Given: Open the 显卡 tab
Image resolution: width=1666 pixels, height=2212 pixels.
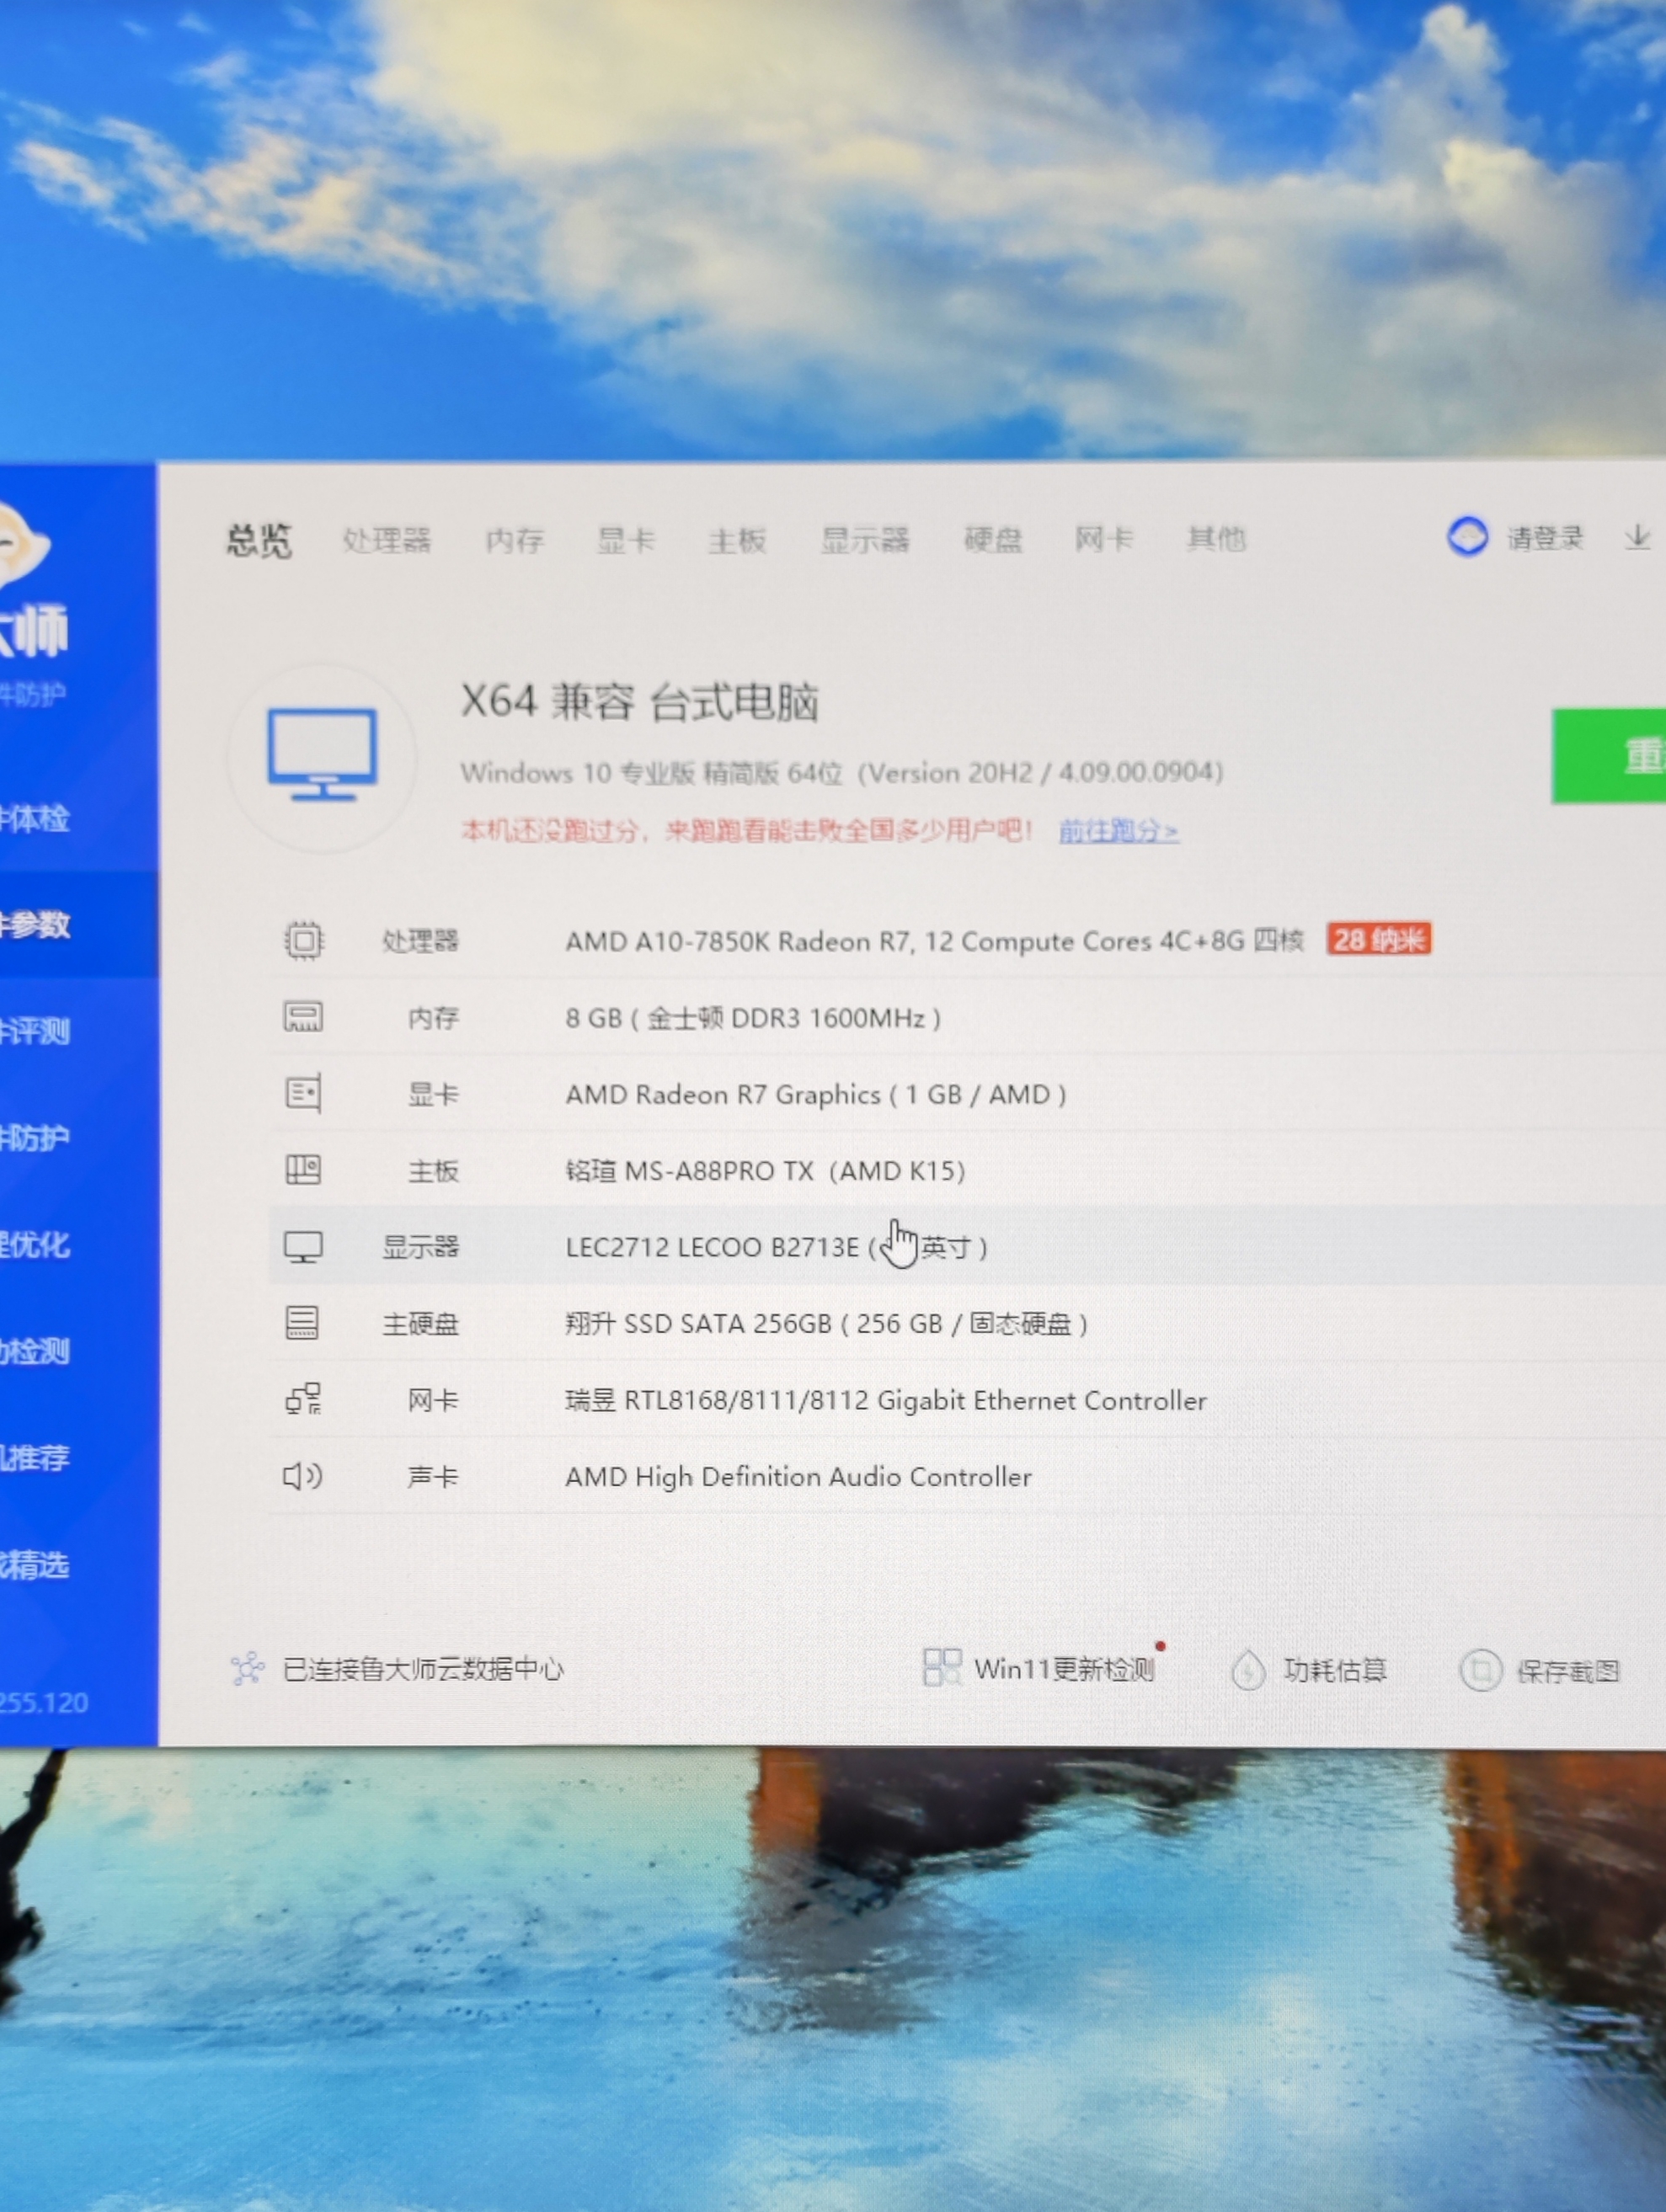Looking at the screenshot, I should pos(626,541).
